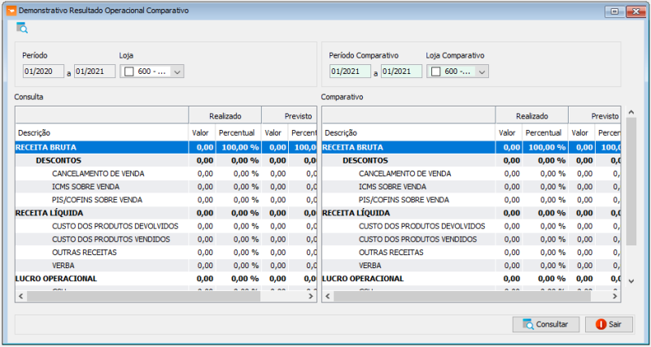Screen dimensions: 651x347
Task: Select PIS/COFINS SOBRE VENDA in Consulta table
Action: [166, 200]
